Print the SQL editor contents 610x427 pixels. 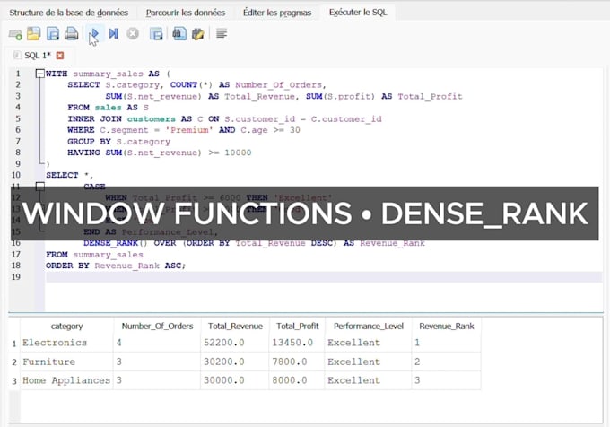tap(71, 34)
